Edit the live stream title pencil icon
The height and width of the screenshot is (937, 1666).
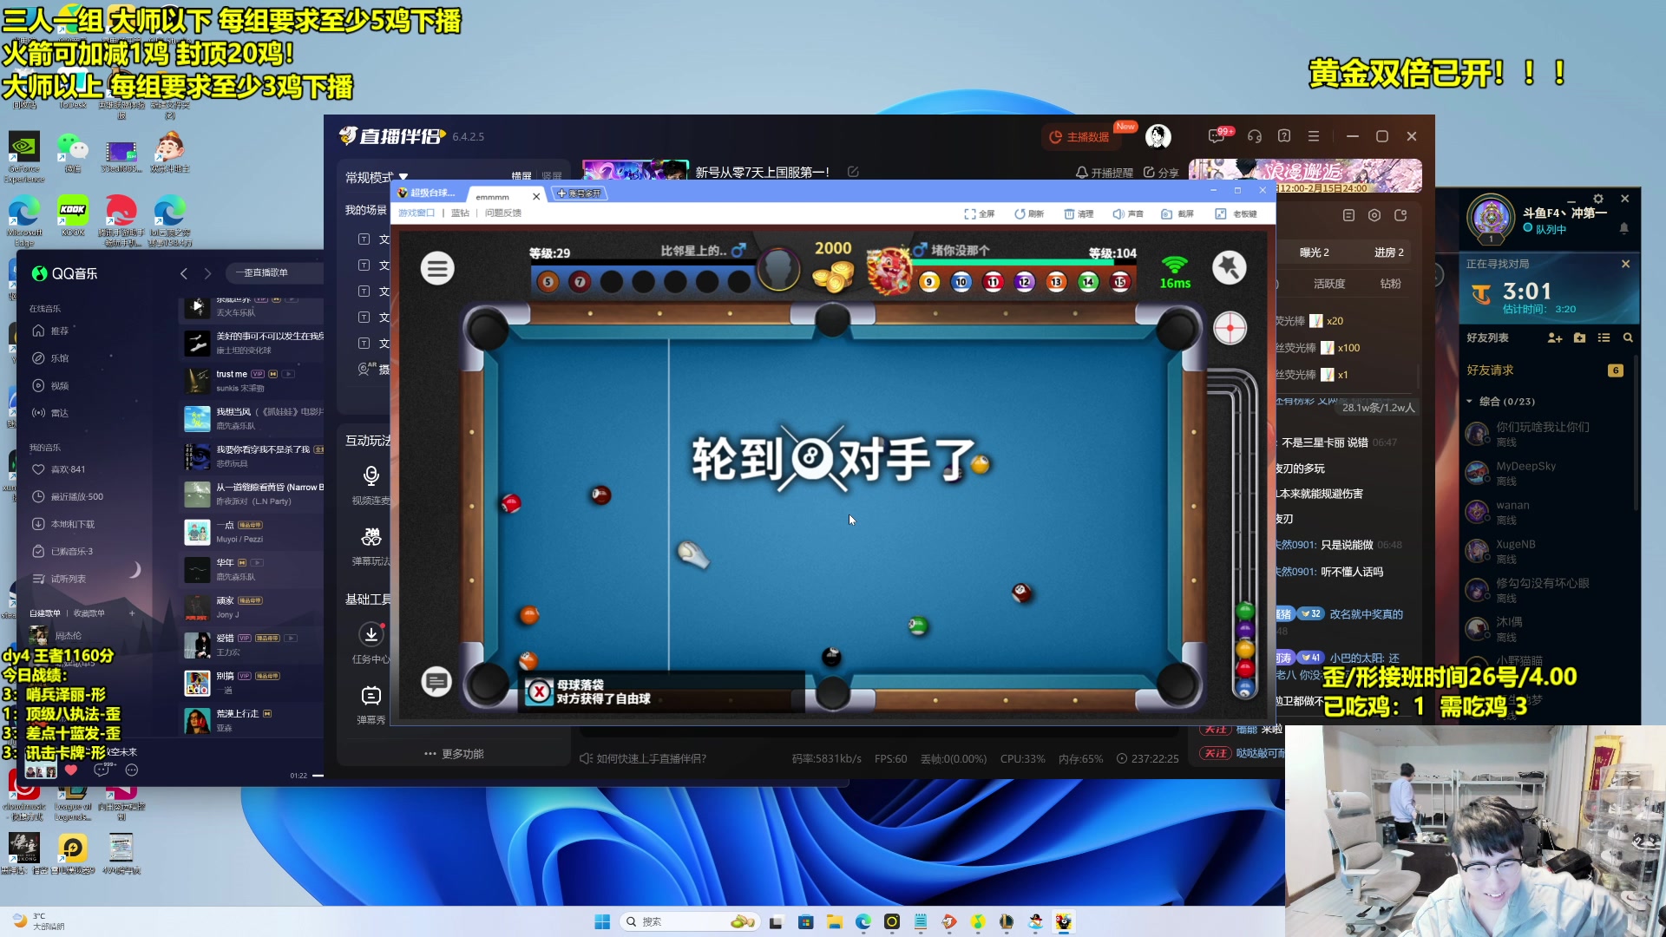tap(853, 172)
